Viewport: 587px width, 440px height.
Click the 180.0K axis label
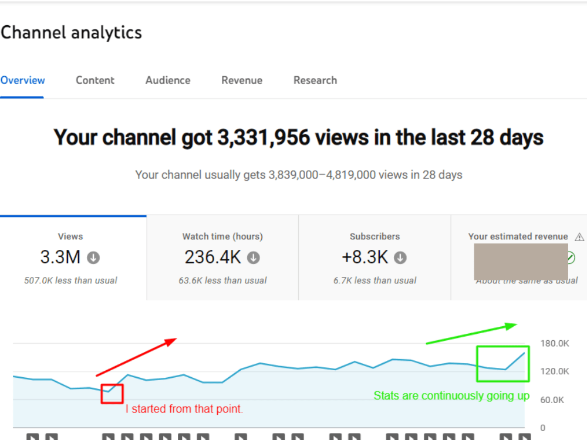pos(555,343)
